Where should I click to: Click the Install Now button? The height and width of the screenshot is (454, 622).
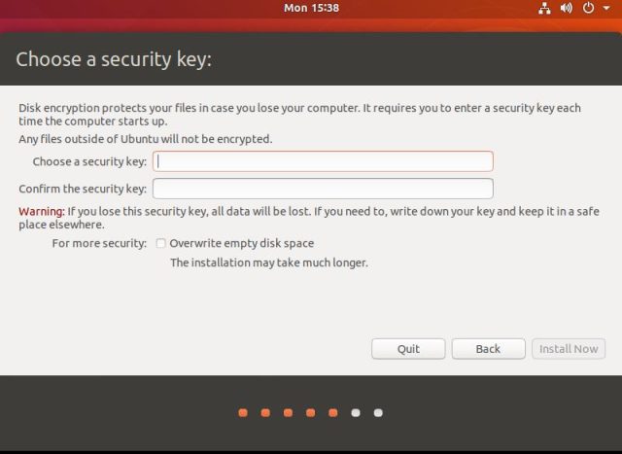(x=569, y=349)
